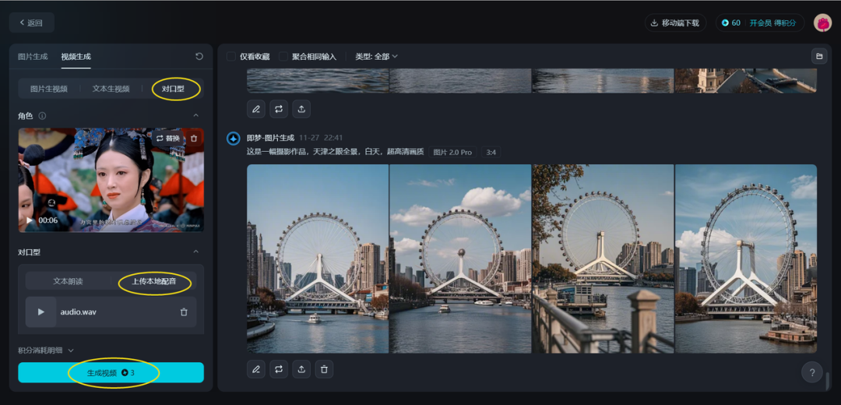Select the 文本生视频 tab
This screenshot has height=405, width=841.
[111, 89]
